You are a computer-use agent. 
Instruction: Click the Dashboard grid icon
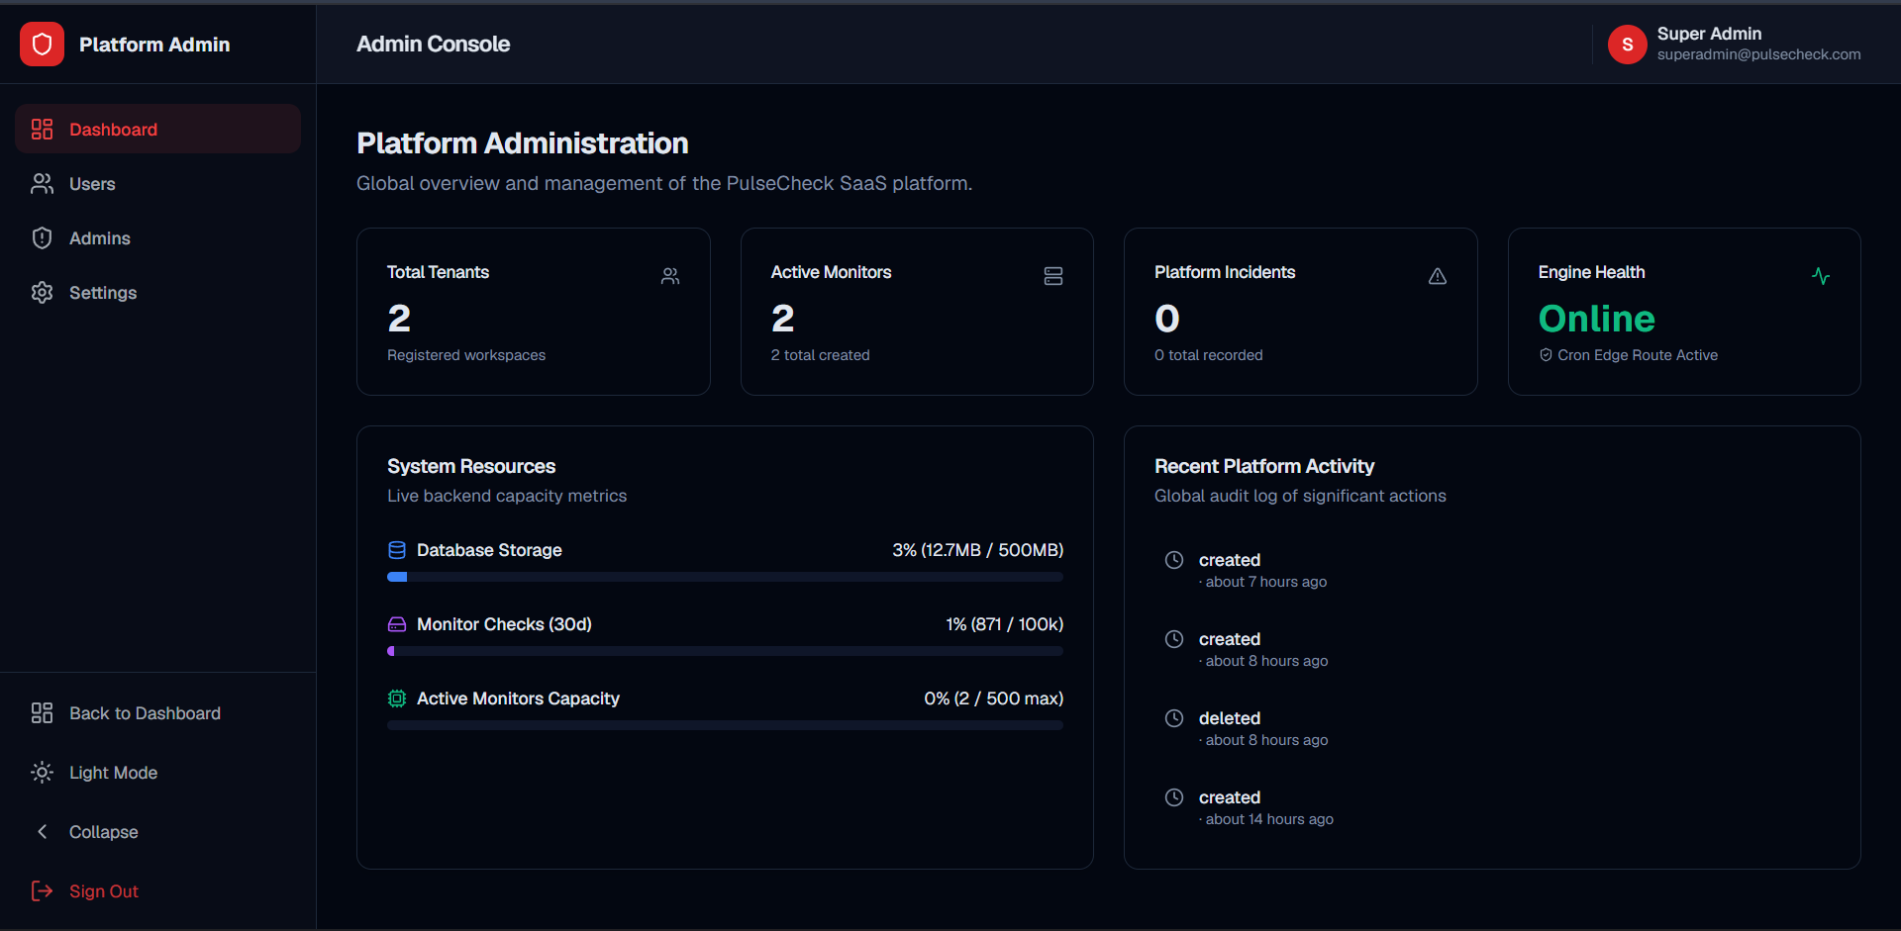coord(42,129)
